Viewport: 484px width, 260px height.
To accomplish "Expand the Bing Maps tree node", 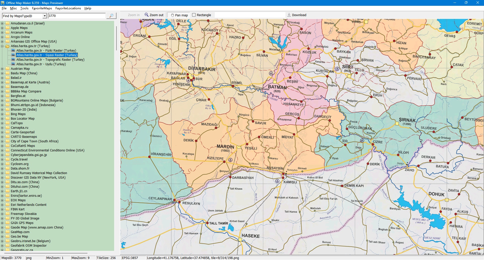I will pyautogui.click(x=2, y=114).
